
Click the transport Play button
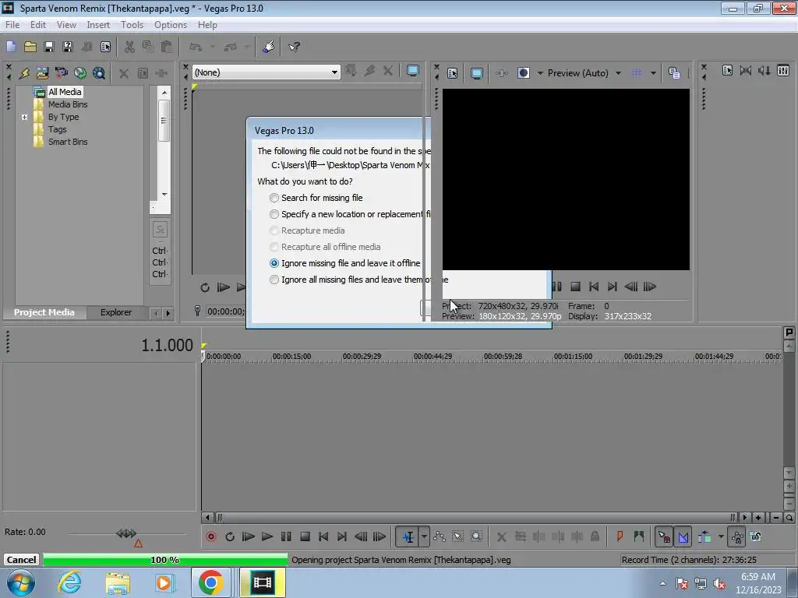pyautogui.click(x=267, y=536)
